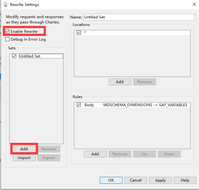The width and height of the screenshot is (199, 190).
Task: Add a new rewrite set
Action: point(24,149)
